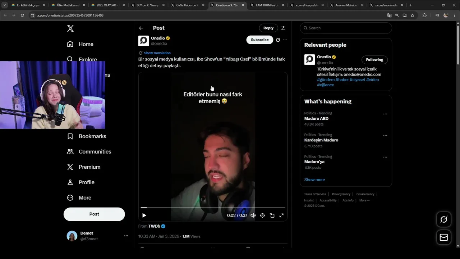
Task: Toggle picture-in-picture for the video
Action: click(272, 215)
